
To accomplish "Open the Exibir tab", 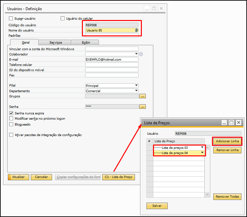I will (85, 43).
